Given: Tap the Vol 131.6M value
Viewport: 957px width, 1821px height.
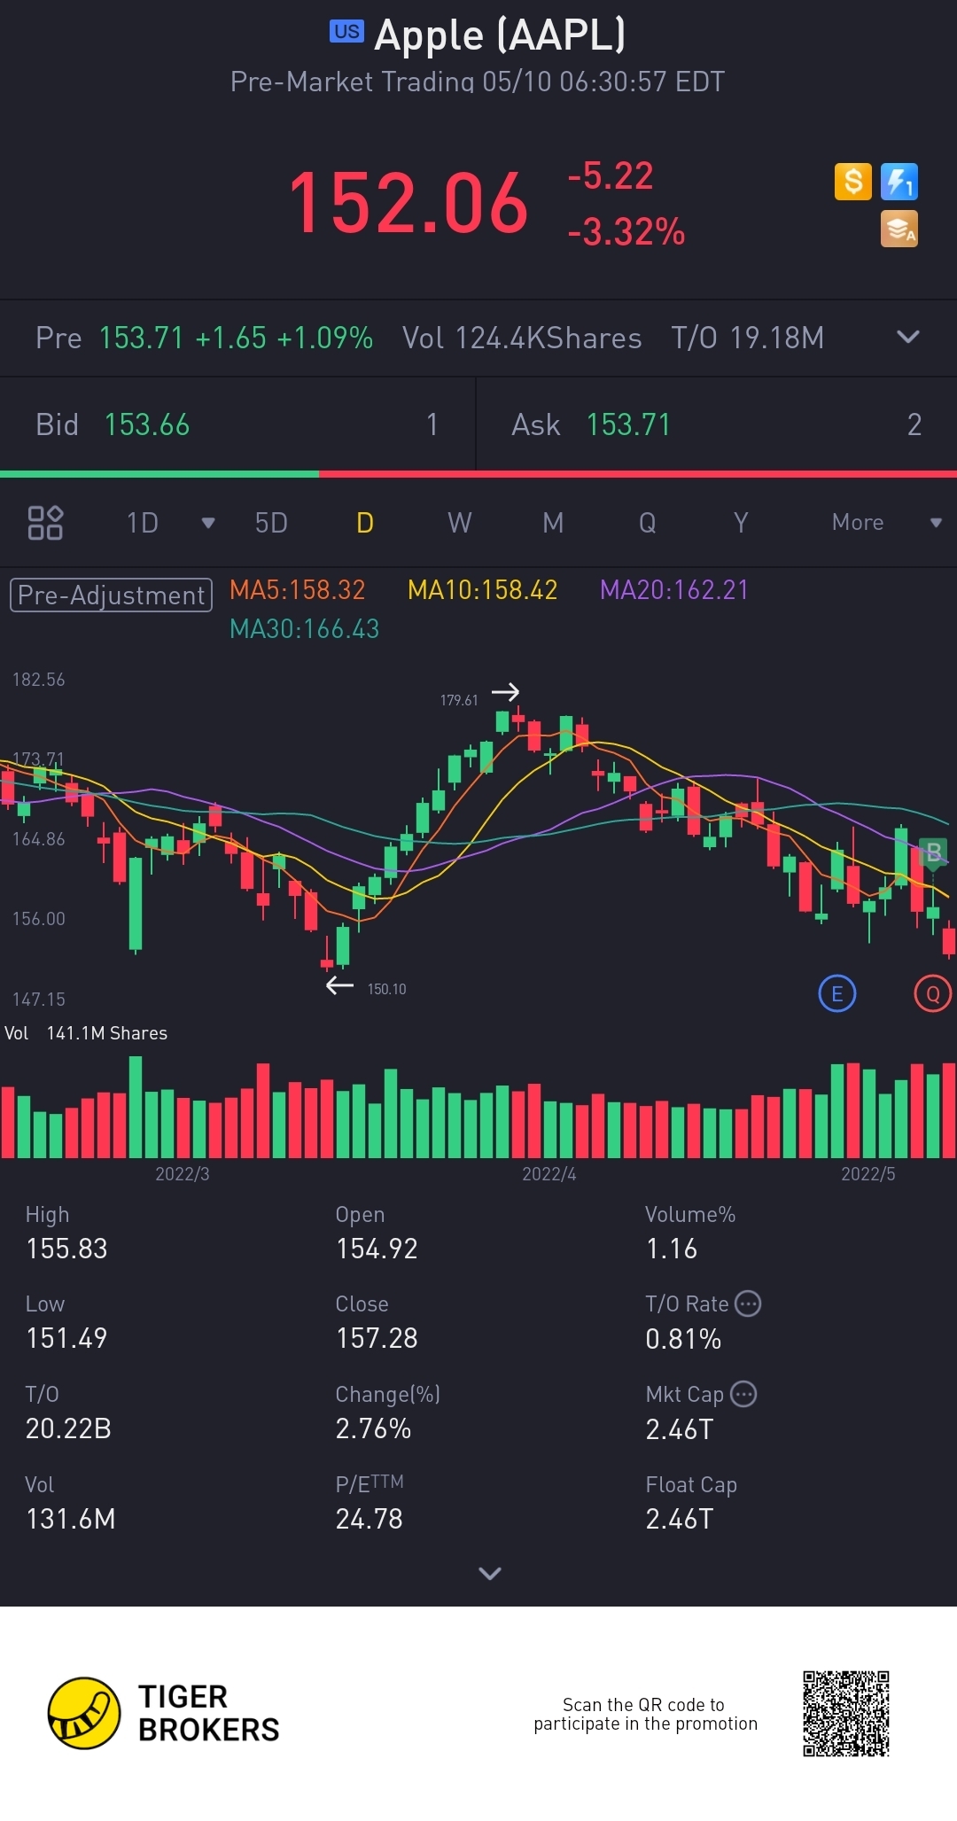Looking at the screenshot, I should tap(71, 1519).
